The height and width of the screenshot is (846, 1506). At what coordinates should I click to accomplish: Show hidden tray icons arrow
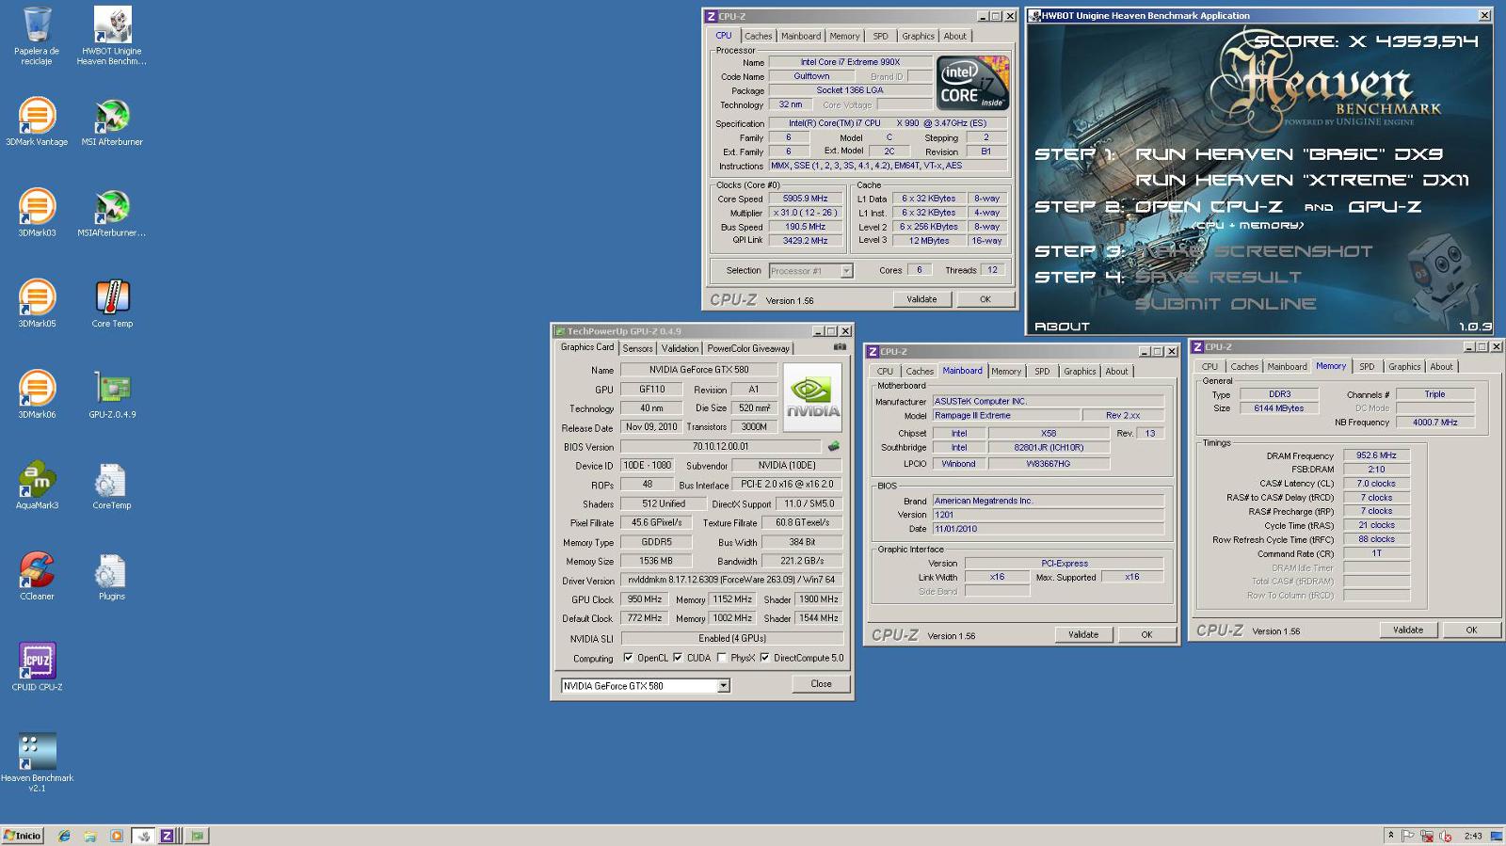[x=1390, y=836]
